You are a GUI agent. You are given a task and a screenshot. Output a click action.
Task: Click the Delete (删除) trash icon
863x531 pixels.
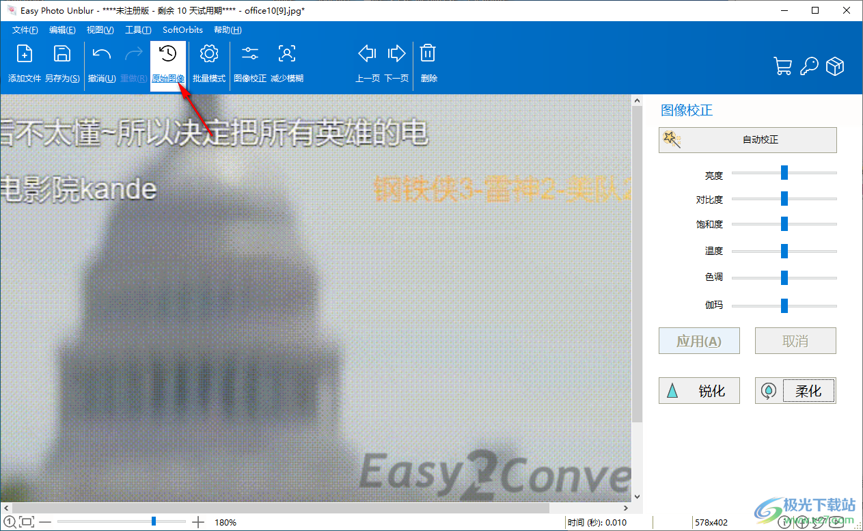[x=428, y=53]
